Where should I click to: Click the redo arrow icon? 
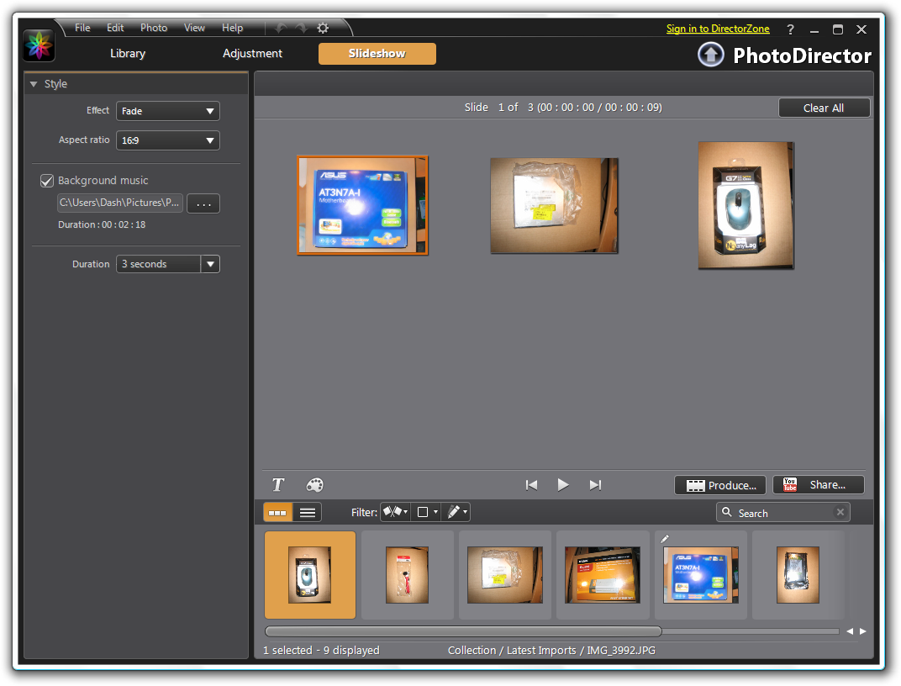tap(302, 28)
